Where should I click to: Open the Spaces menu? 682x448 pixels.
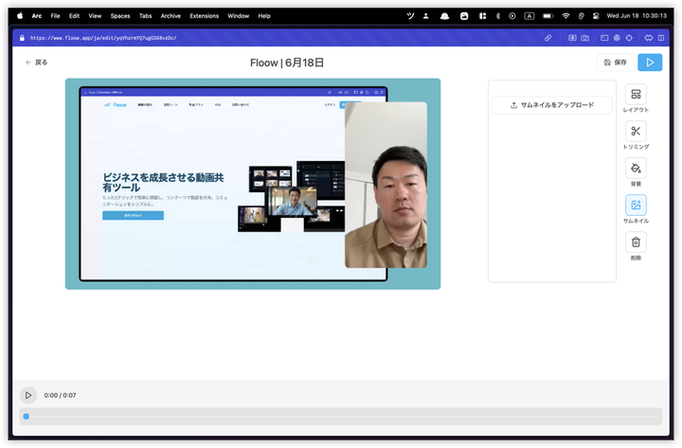tap(120, 16)
